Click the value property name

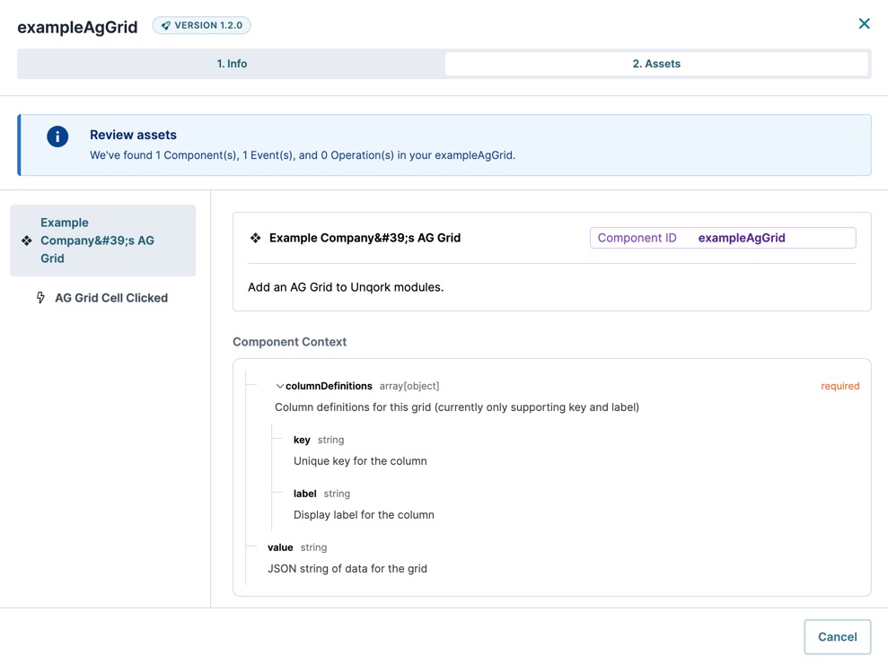(280, 547)
